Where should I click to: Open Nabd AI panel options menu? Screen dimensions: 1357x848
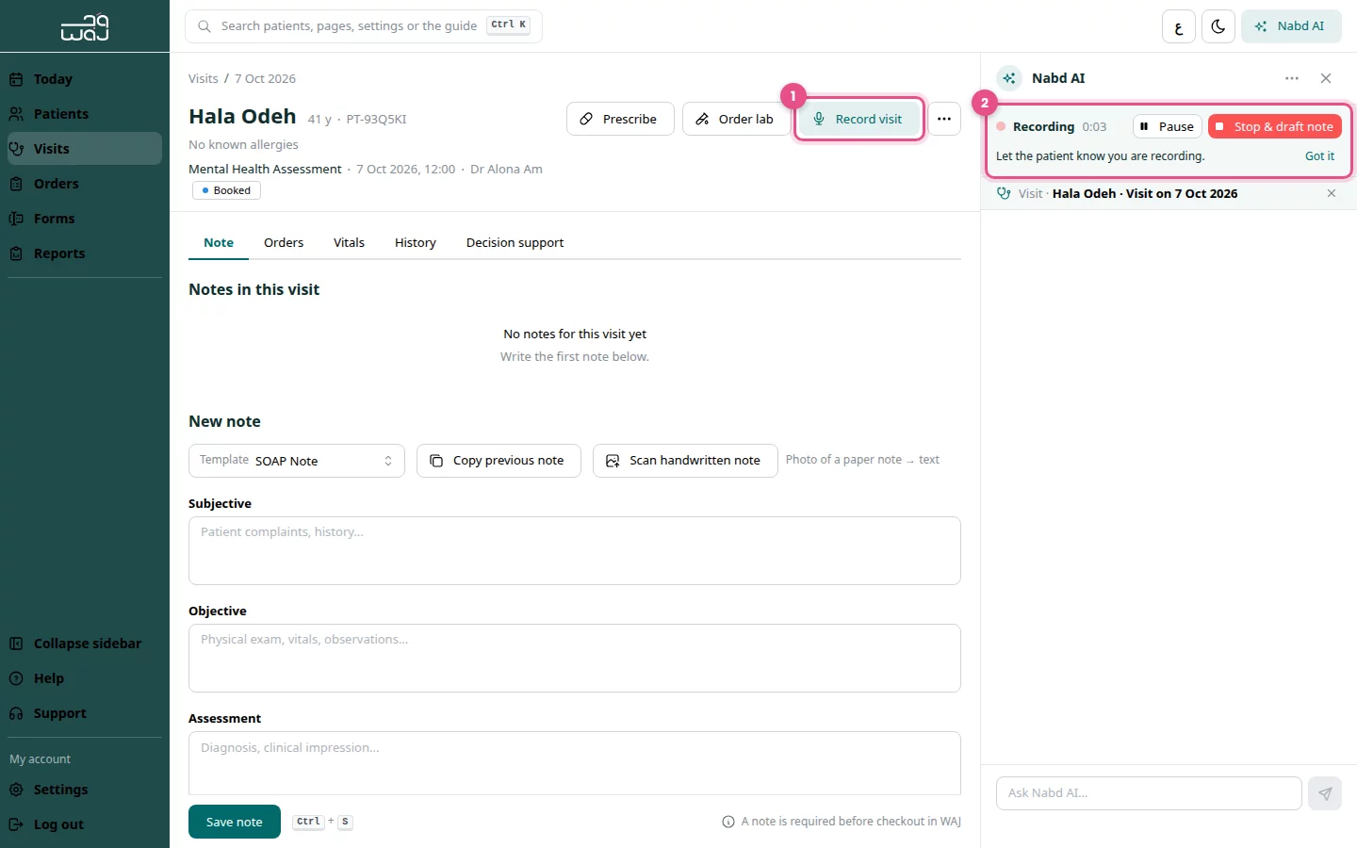pos(1292,78)
